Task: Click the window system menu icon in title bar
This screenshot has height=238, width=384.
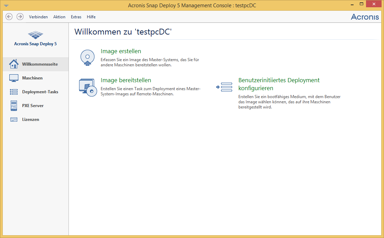Action: coord(6,5)
